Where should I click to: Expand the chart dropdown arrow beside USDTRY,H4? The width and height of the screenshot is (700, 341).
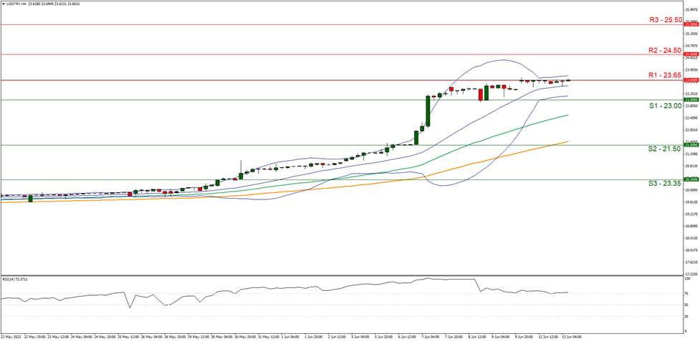click(x=4, y=4)
